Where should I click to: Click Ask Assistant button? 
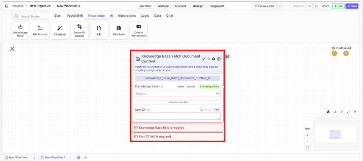(264, 6)
